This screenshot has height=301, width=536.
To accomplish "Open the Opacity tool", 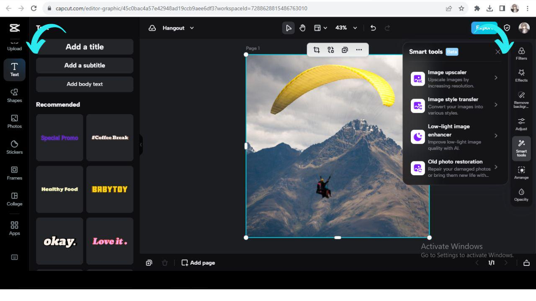I will click(521, 195).
